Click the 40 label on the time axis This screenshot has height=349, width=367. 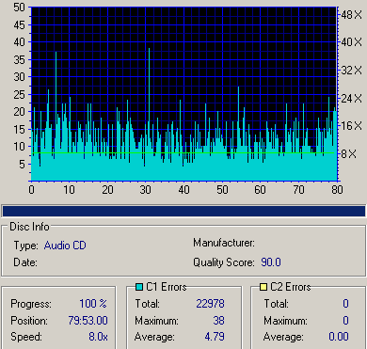tap(183, 190)
